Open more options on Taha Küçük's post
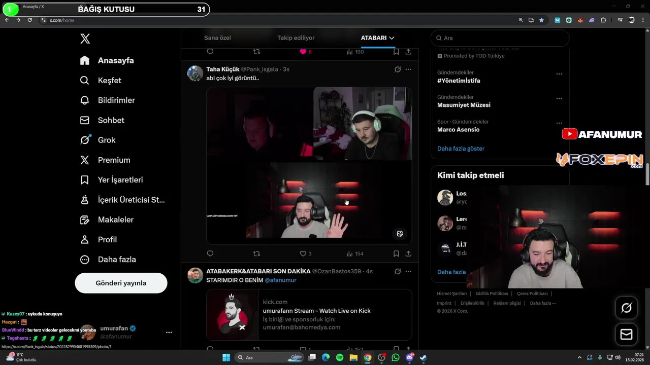This screenshot has height=365, width=650. (408, 69)
